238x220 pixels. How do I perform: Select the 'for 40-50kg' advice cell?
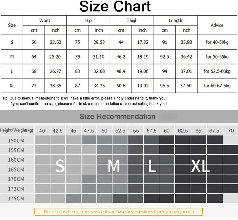point(217,42)
